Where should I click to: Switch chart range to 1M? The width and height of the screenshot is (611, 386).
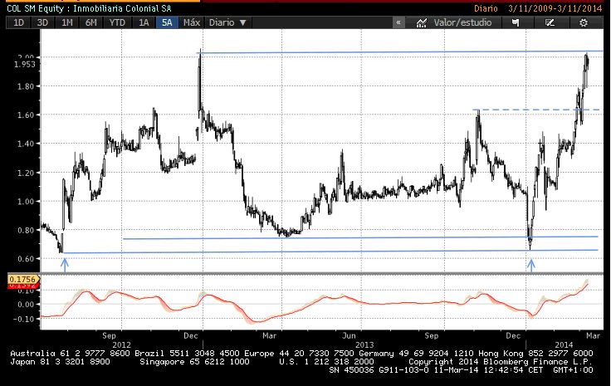click(x=67, y=22)
